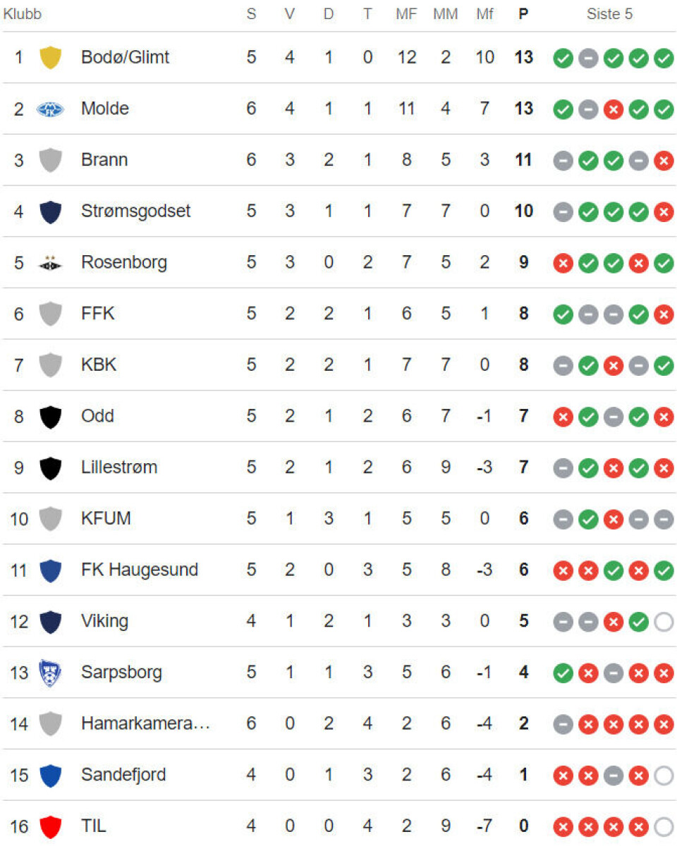
Task: Select the KFUM club name
Action: (106, 519)
